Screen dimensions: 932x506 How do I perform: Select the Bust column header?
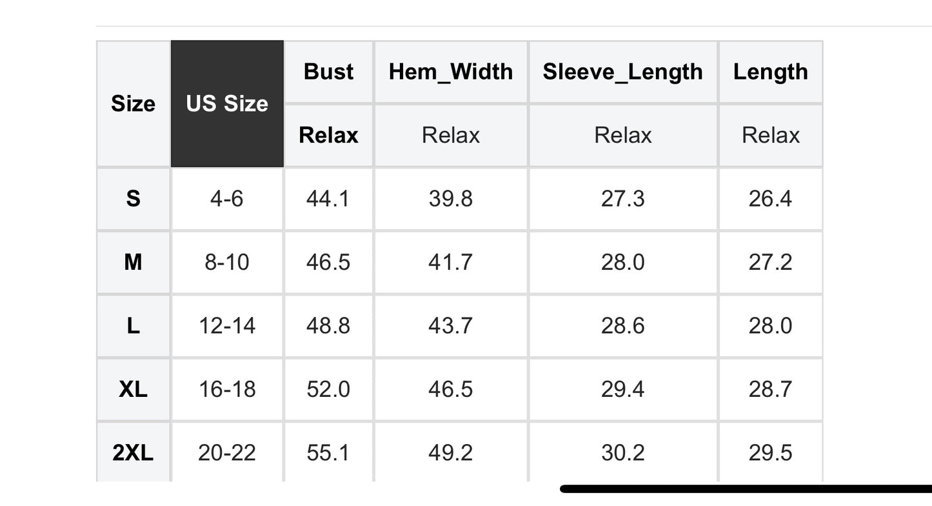pos(328,72)
